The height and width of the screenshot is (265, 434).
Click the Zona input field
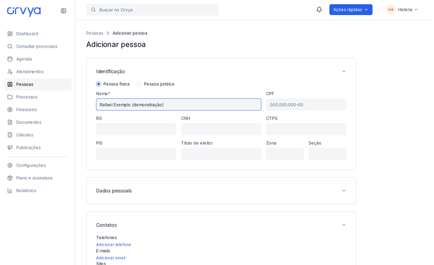coord(285,154)
